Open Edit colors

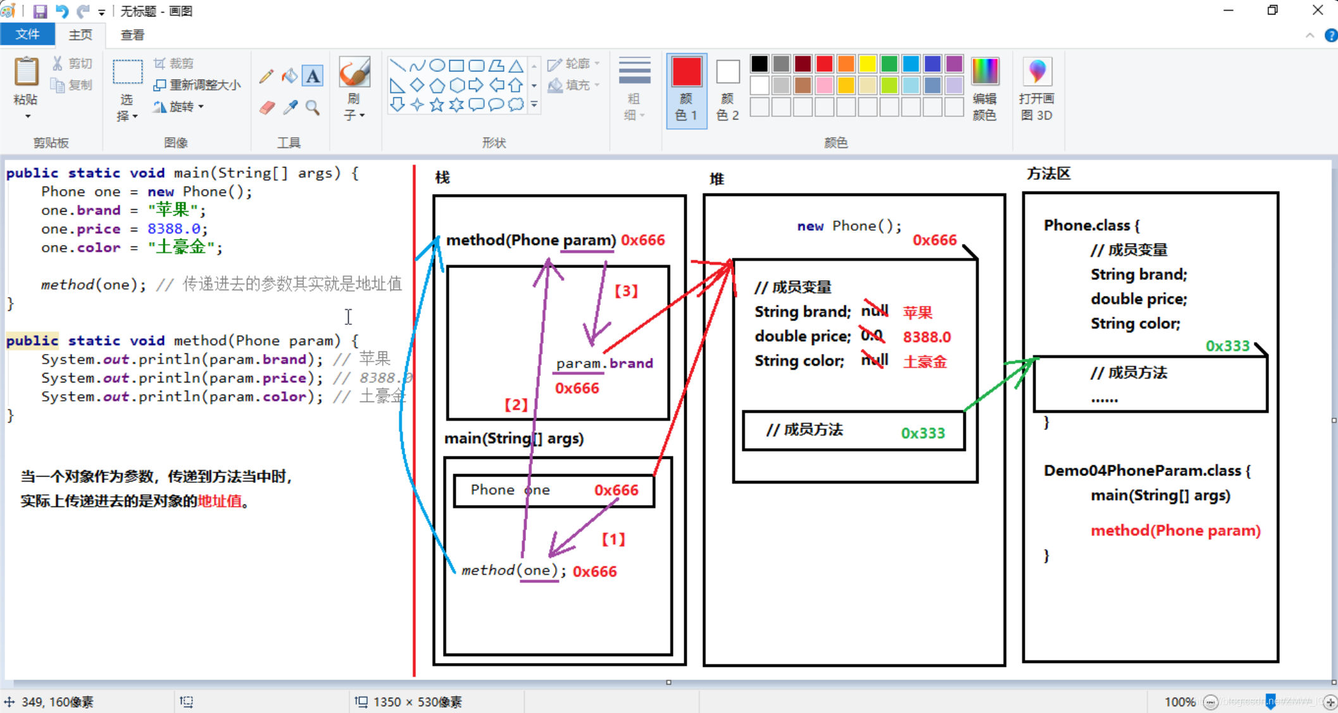pos(985,89)
